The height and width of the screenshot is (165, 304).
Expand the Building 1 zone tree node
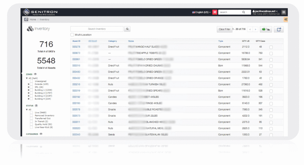(x=29, y=90)
